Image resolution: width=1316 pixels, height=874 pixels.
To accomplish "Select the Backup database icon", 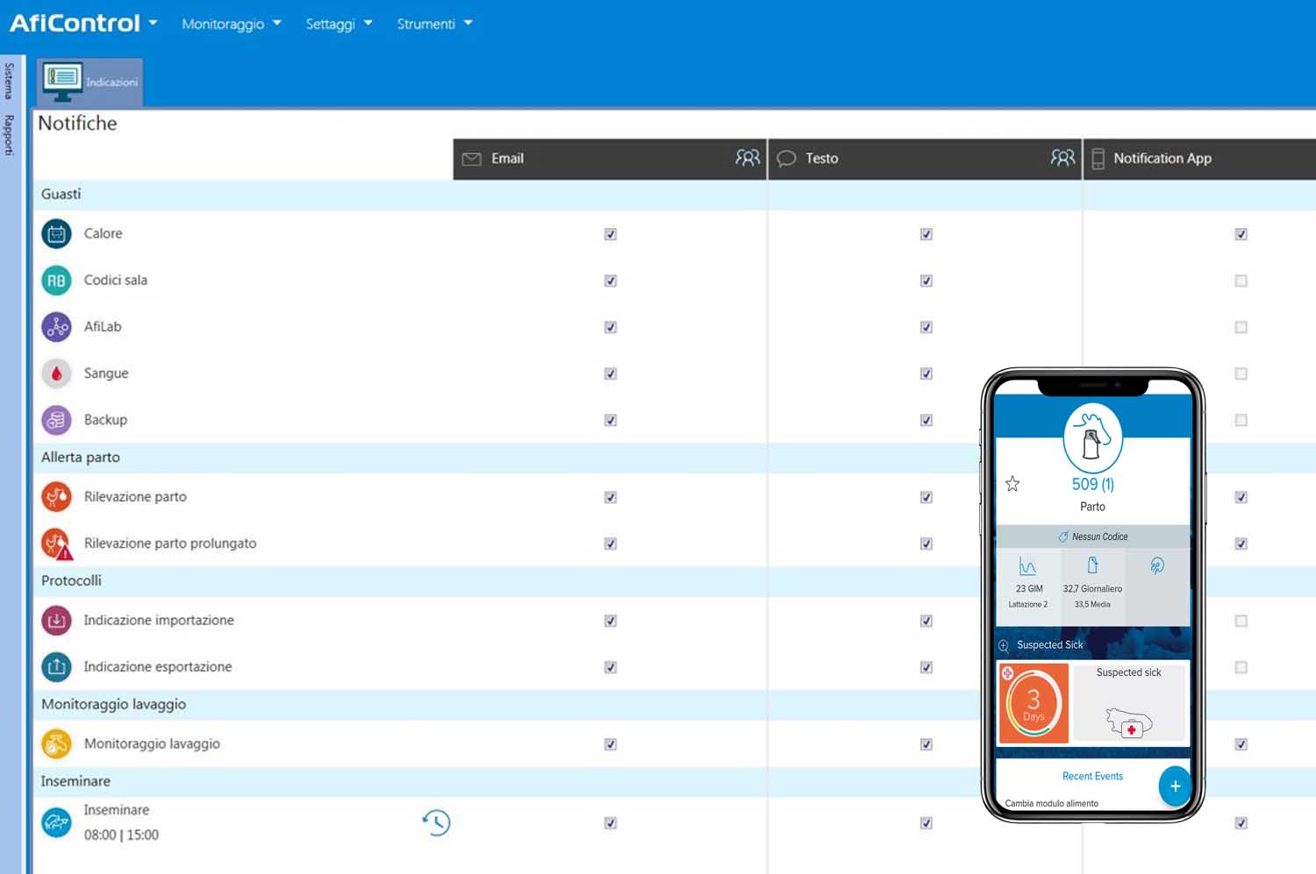I will click(56, 420).
